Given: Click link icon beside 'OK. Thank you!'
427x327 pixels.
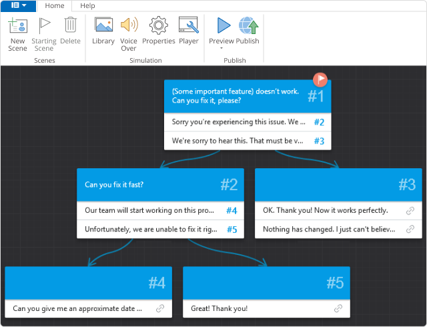Looking at the screenshot, I should 410,210.
